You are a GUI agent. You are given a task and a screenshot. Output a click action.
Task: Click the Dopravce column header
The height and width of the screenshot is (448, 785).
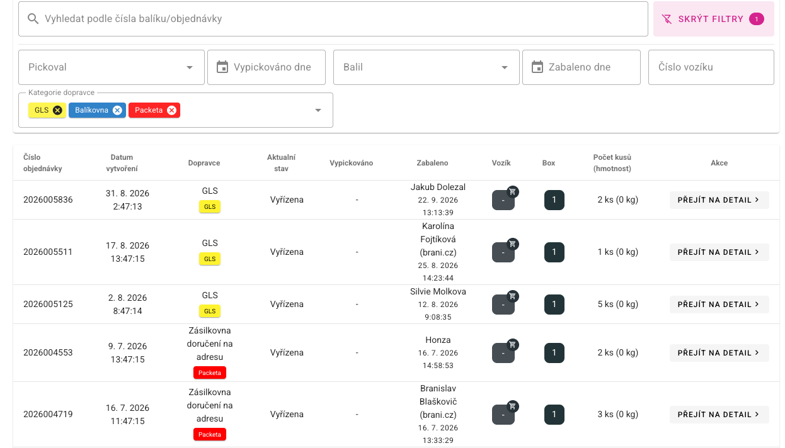pyautogui.click(x=204, y=163)
